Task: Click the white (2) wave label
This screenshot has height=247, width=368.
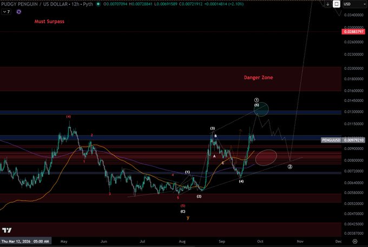Action: coord(199,196)
